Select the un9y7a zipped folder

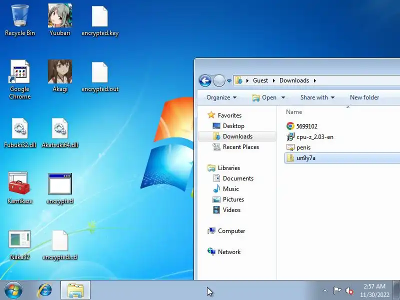tap(342, 158)
